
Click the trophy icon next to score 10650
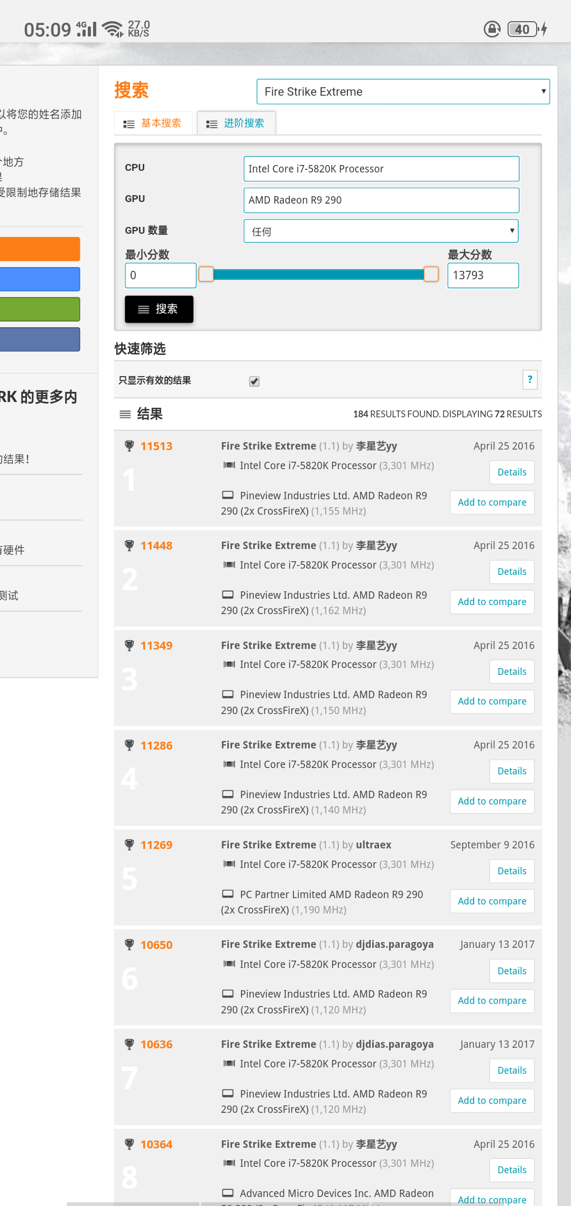[x=129, y=945]
